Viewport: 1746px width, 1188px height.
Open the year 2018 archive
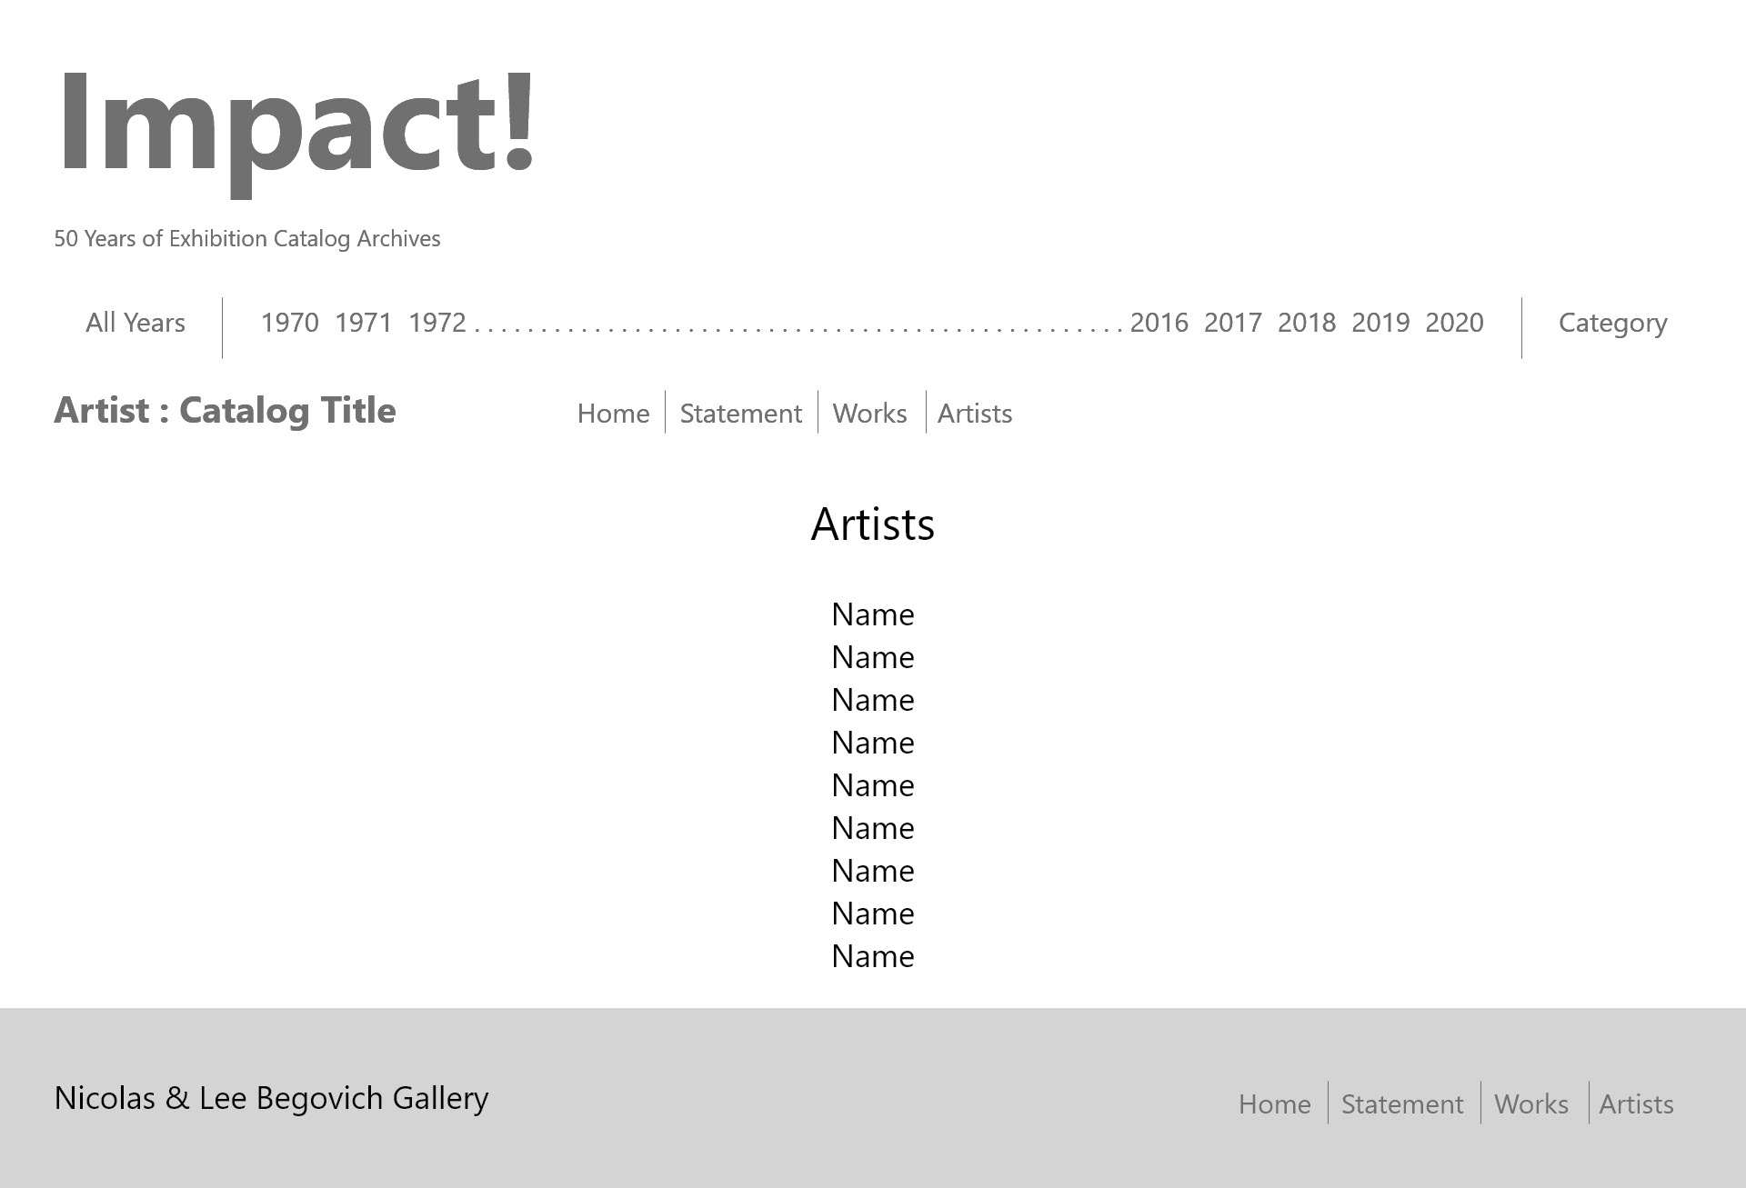coord(1306,323)
